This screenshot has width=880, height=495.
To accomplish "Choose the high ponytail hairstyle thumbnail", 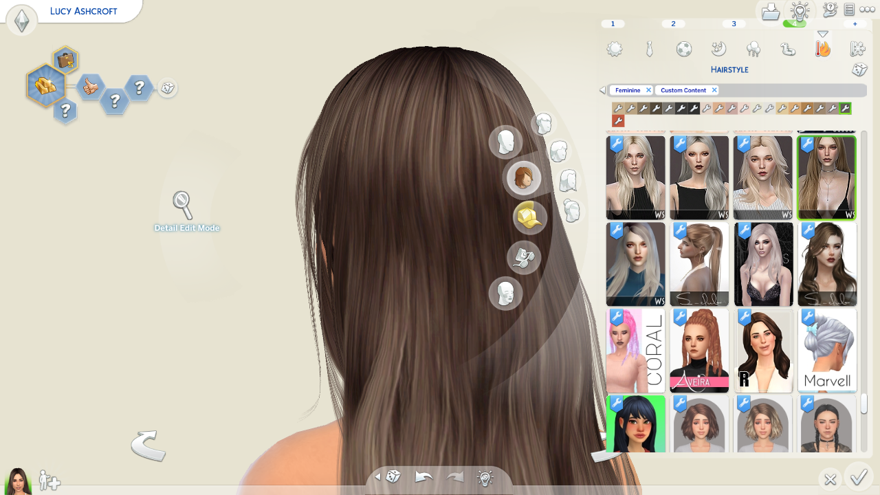I will tap(699, 264).
